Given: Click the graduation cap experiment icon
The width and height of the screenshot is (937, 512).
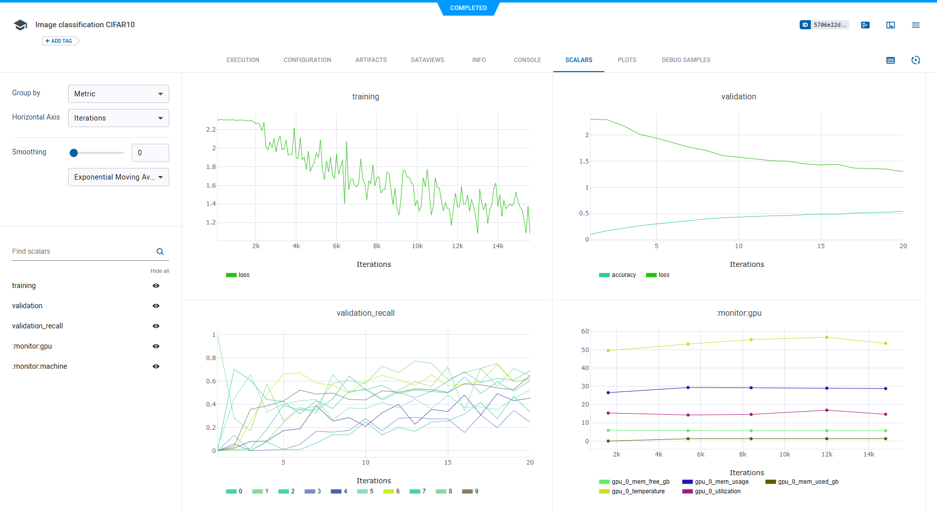Looking at the screenshot, I should 20,25.
